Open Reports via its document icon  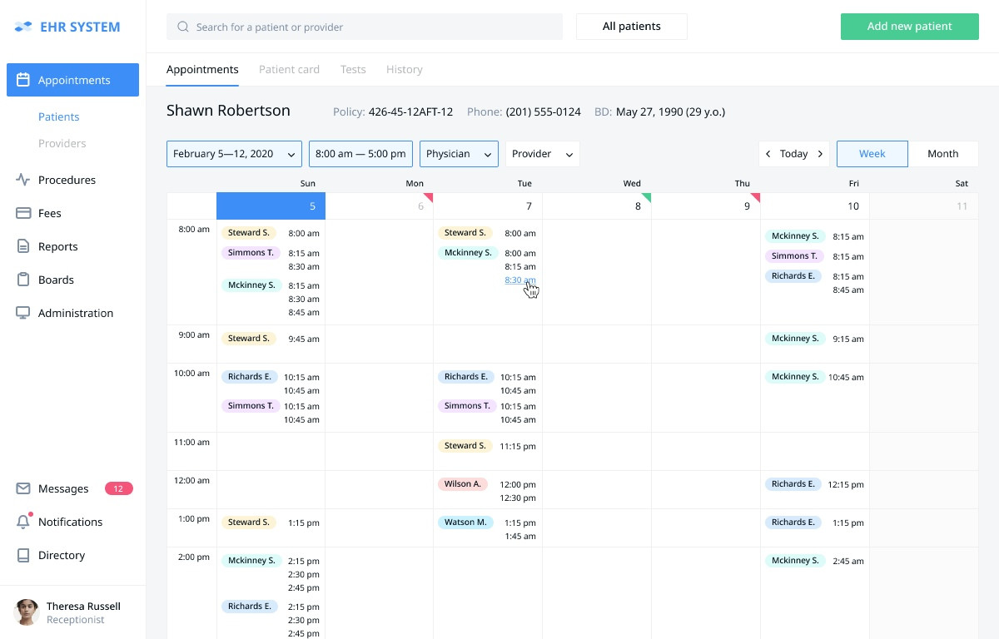click(x=23, y=246)
